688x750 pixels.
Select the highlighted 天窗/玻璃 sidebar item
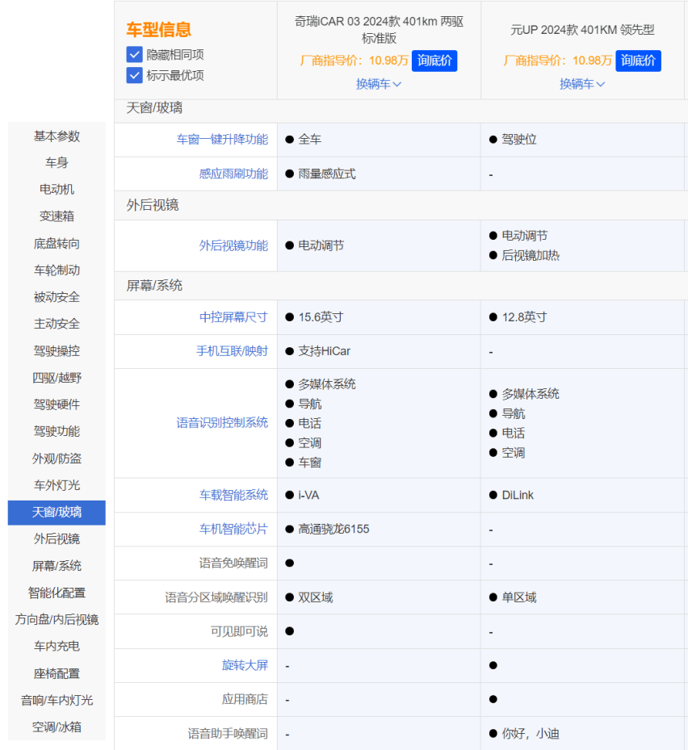point(57,512)
